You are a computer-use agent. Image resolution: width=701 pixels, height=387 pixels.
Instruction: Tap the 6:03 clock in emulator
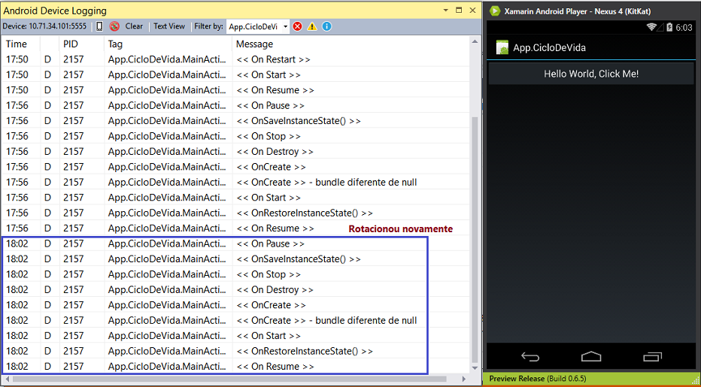tap(684, 28)
